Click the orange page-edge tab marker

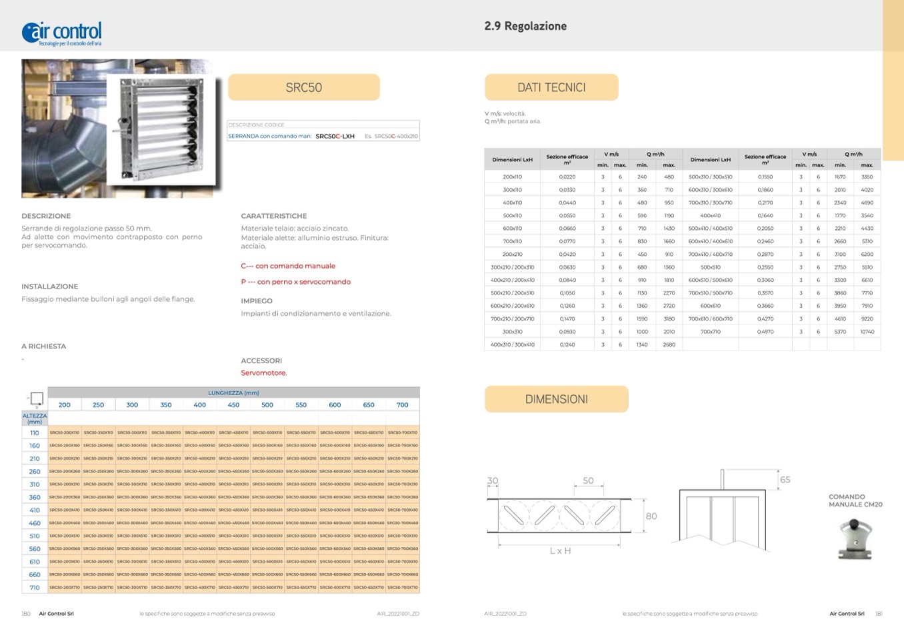coord(893,80)
